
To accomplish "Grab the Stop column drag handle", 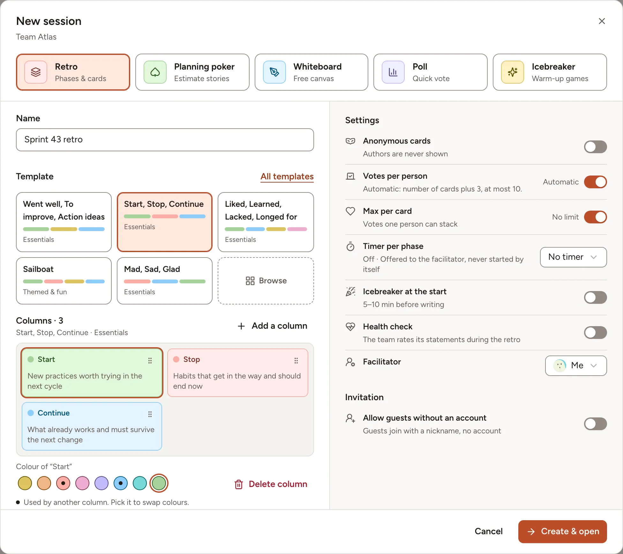I will click(x=296, y=361).
